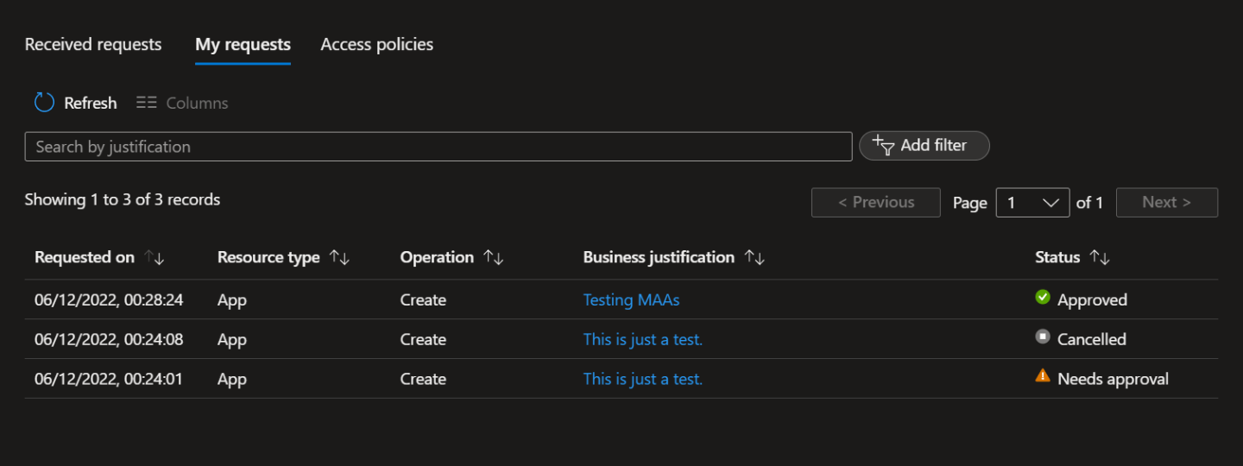Click the Requested on column header
This screenshot has height=466, width=1243.
(x=85, y=257)
